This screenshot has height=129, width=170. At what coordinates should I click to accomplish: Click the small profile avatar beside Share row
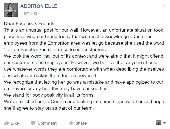pos(159,123)
